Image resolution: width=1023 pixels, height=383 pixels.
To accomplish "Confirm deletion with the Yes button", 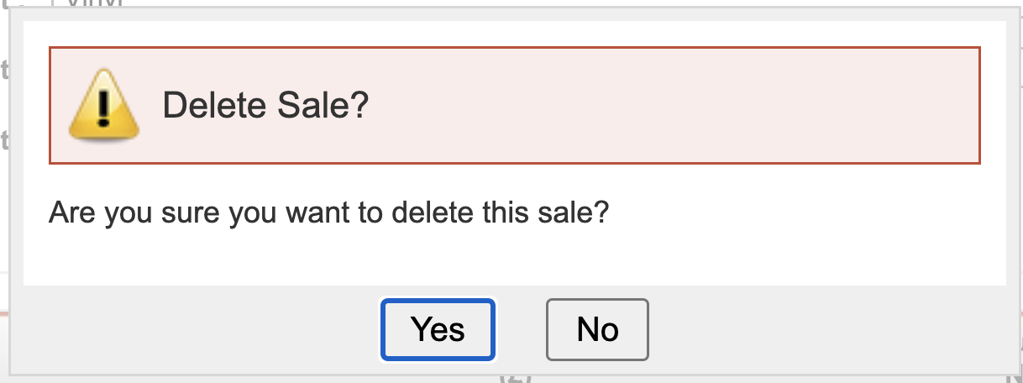I will (438, 329).
